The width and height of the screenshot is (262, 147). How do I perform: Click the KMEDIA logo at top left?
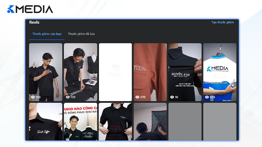pos(30,9)
